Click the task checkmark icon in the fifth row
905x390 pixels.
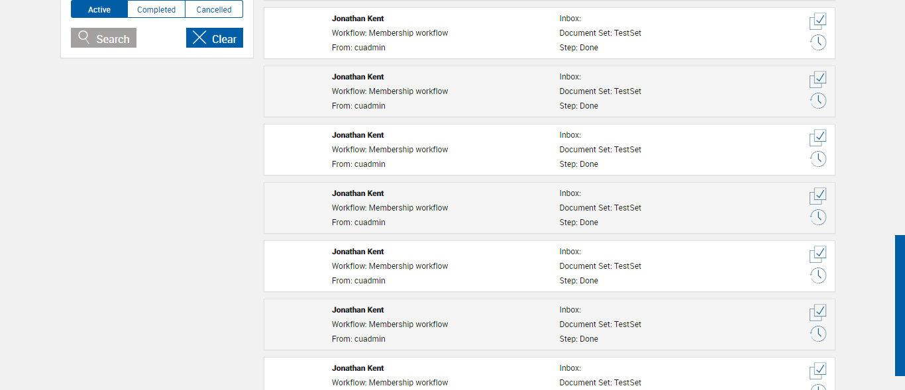(x=818, y=254)
